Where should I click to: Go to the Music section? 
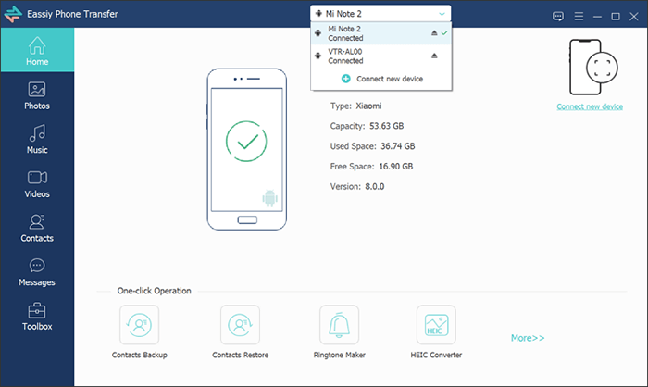(x=37, y=139)
